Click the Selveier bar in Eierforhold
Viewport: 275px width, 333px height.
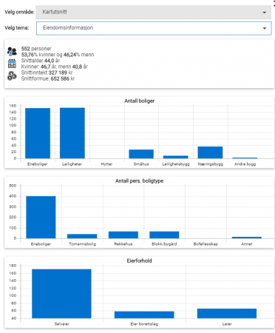point(61,294)
